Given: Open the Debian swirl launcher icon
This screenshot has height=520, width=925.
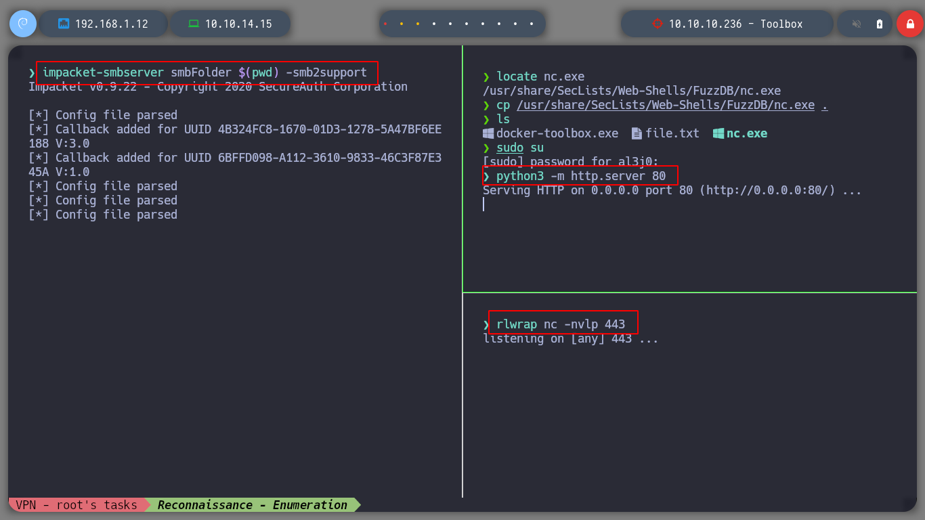Looking at the screenshot, I should coord(22,24).
